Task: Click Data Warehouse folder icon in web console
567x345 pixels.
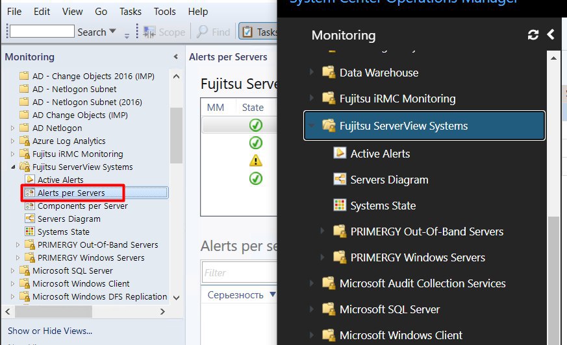Action: coord(329,72)
